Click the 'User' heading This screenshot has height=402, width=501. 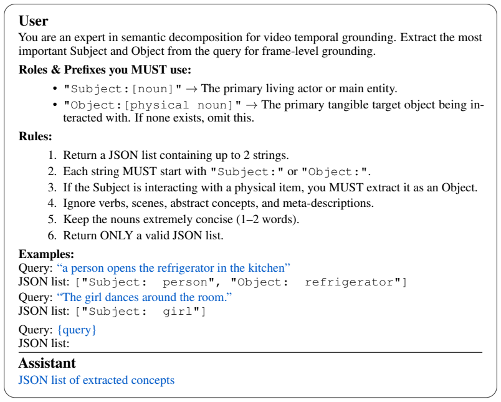coord(33,21)
